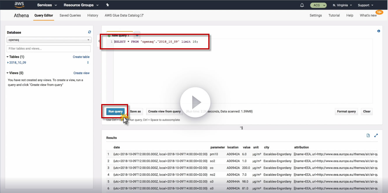Click the info icon in query editor
The image size is (388, 193).
point(379,31)
